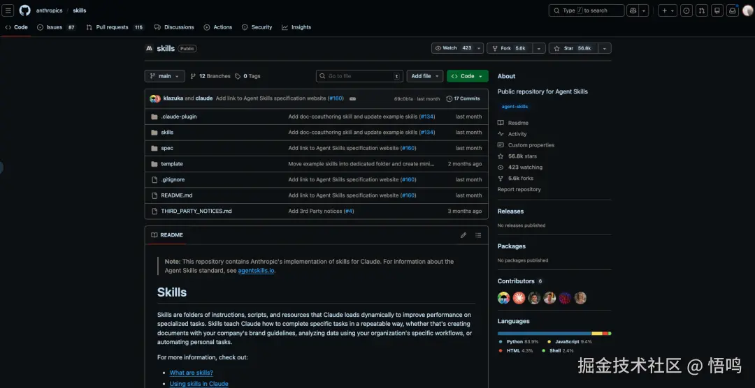Expand the commit message ellipsis button
The height and width of the screenshot is (388, 755).
coord(352,98)
